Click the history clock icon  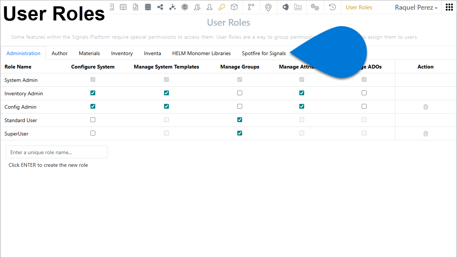332,7
